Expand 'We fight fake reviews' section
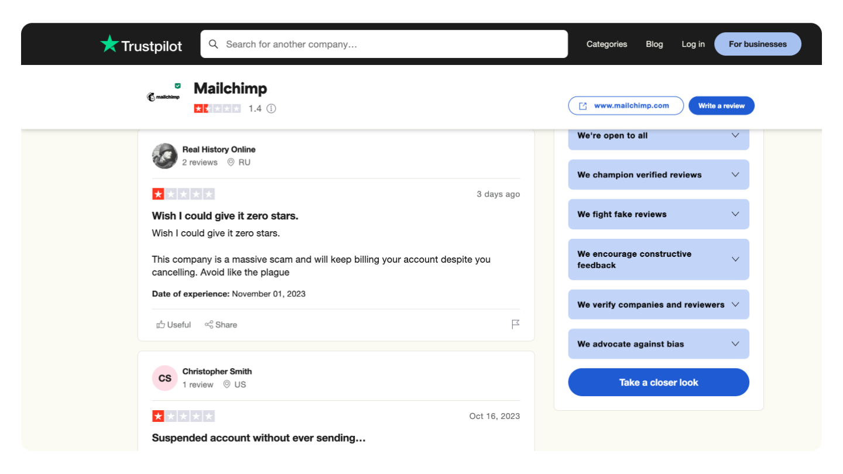This screenshot has height=474, width=843. click(659, 214)
